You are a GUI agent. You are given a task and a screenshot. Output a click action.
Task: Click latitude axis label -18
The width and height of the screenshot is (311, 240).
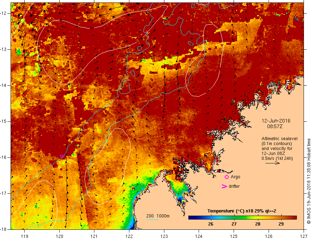click(x=4, y=229)
